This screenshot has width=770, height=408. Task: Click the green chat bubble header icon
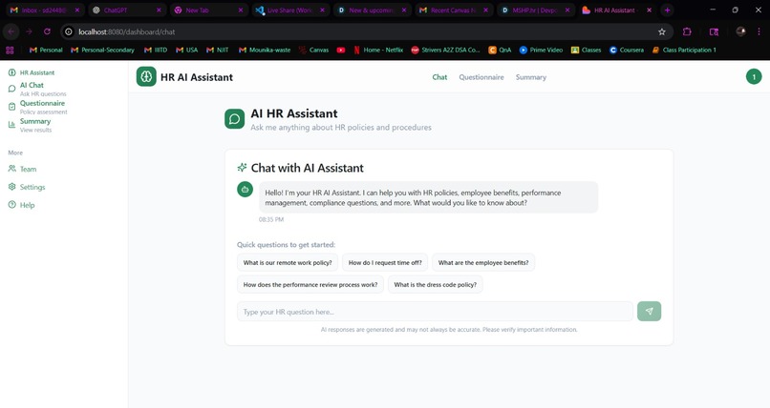pos(235,119)
